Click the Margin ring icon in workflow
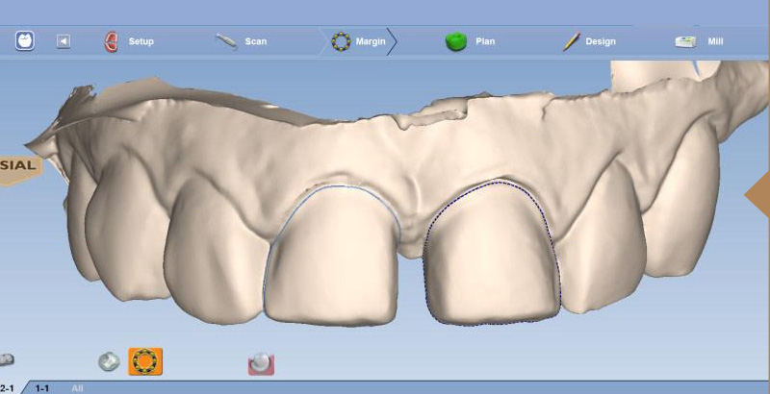The image size is (770, 394). coord(341,41)
